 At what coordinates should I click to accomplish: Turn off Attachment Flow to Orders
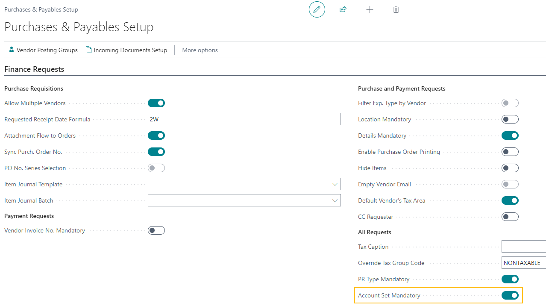156,135
